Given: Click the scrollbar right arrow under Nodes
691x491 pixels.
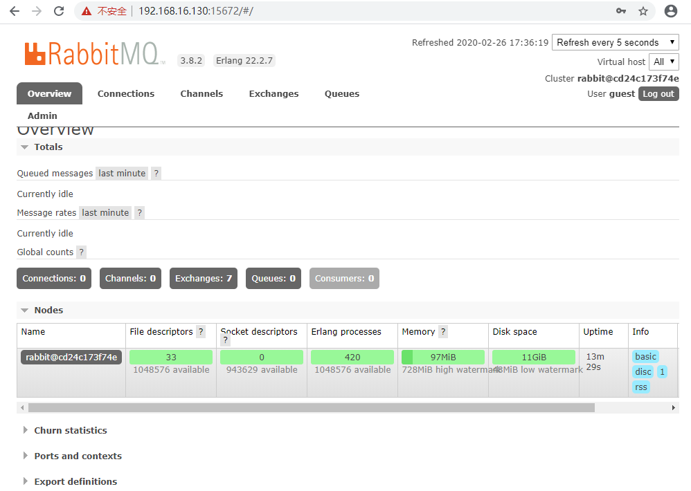Looking at the screenshot, I should point(674,408).
